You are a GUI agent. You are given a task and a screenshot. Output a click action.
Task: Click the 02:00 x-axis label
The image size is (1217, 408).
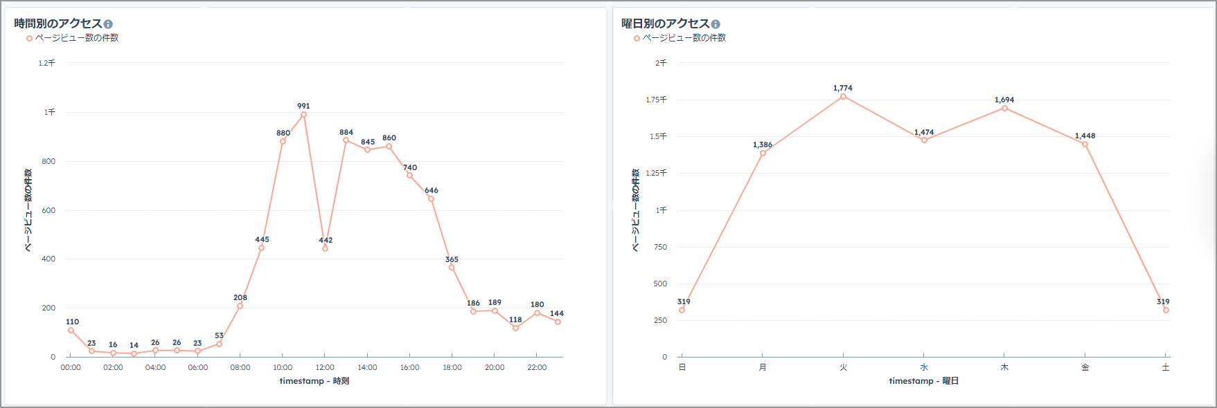point(113,368)
